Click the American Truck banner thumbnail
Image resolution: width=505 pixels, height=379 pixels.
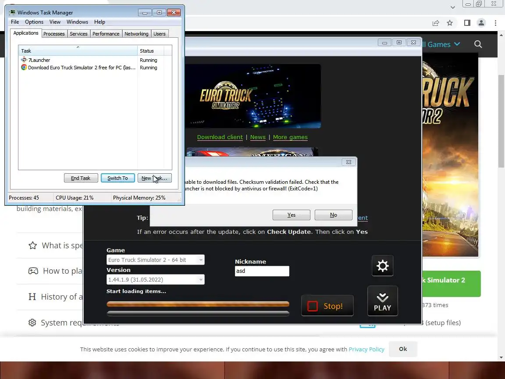(x=252, y=152)
